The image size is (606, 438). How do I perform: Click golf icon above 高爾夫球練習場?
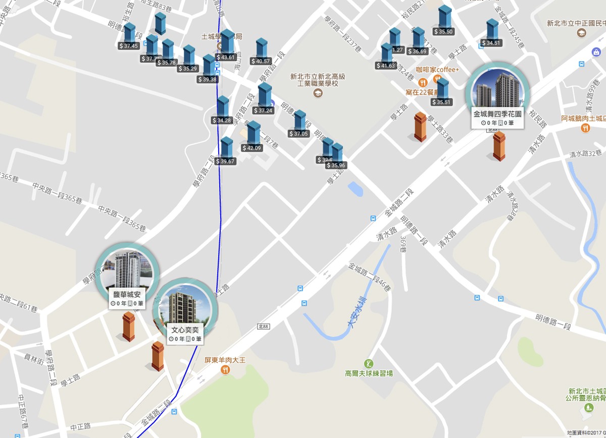pos(369,363)
